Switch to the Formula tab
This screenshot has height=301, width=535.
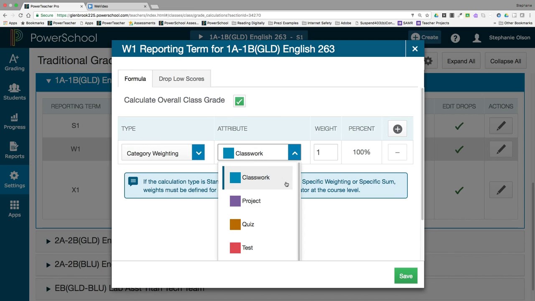(x=135, y=79)
